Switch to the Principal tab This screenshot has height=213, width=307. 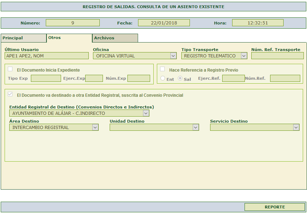point(24,38)
